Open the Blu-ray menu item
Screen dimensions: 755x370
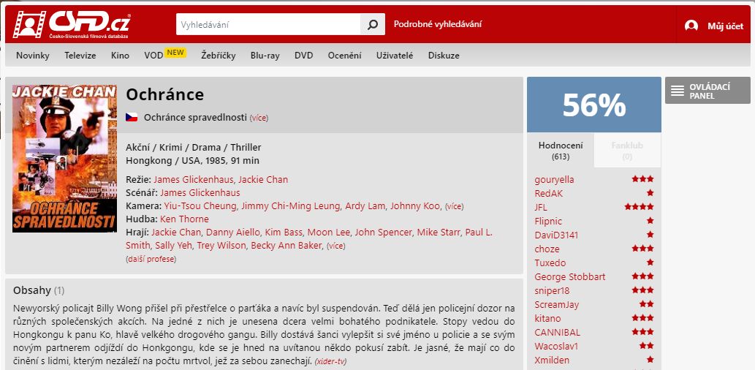265,56
